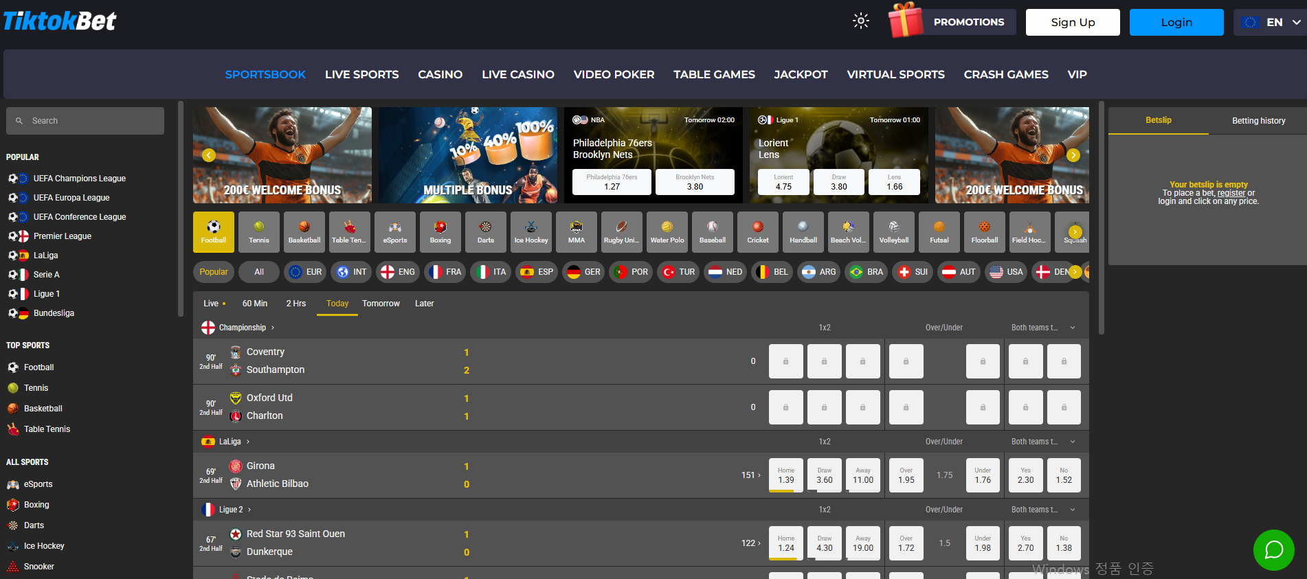Click the sidebar Search field

click(85, 121)
